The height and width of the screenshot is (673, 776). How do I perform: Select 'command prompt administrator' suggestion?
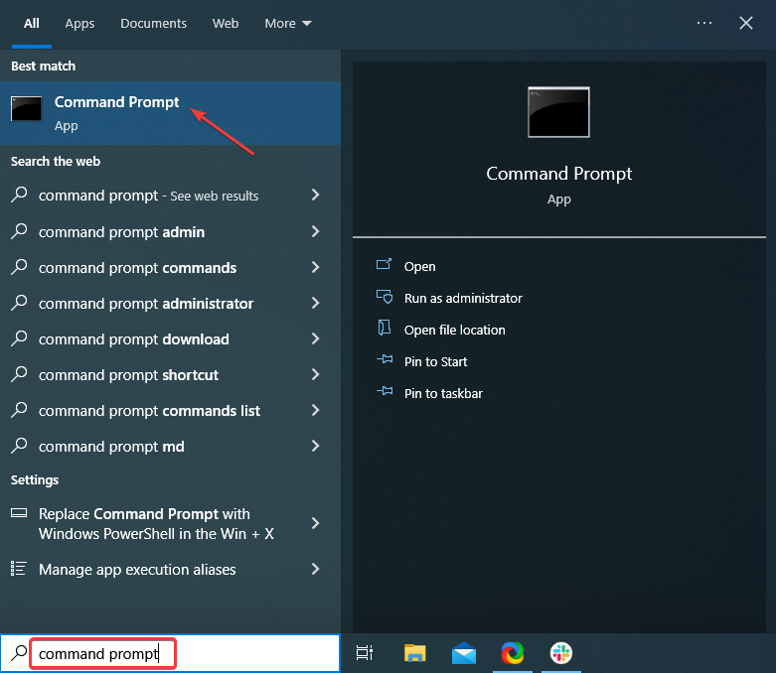click(170, 303)
